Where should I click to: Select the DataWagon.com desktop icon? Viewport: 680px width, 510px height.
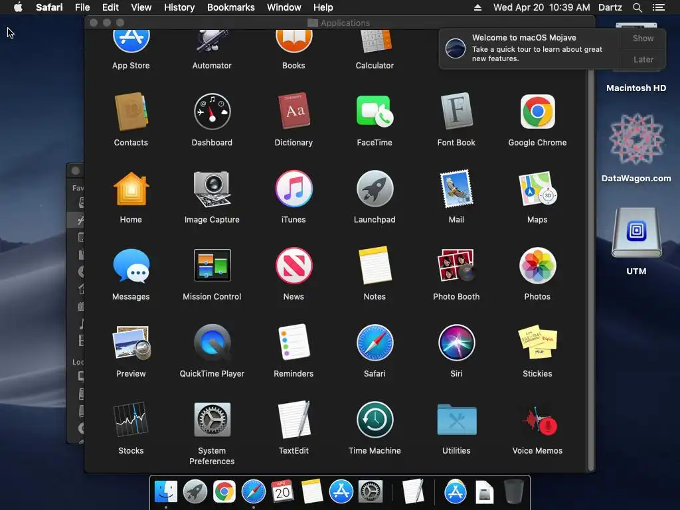pos(636,139)
